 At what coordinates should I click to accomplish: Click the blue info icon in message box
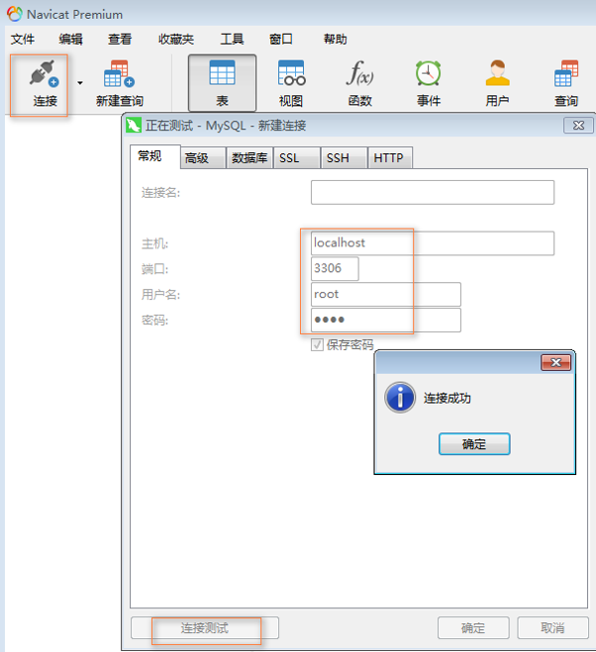tap(400, 398)
